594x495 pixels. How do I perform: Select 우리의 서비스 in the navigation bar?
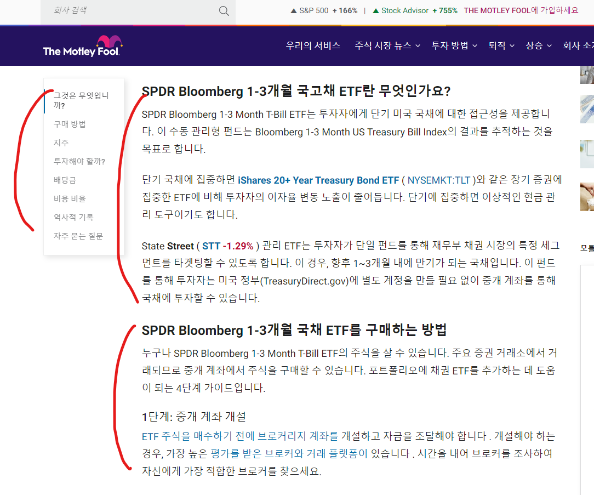point(313,46)
